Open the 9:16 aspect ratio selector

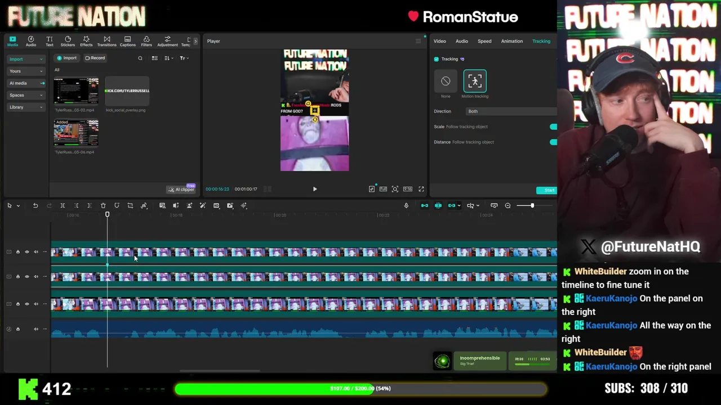[408, 189]
